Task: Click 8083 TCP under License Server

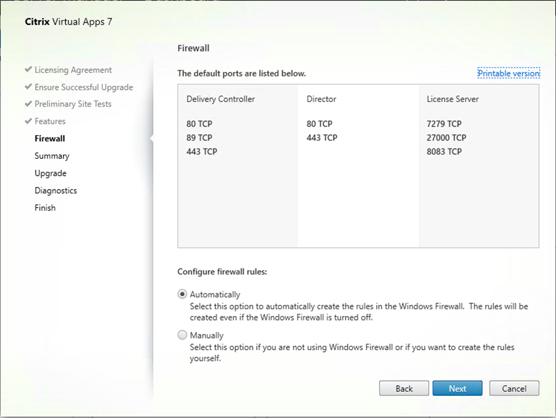Action: 444,151
